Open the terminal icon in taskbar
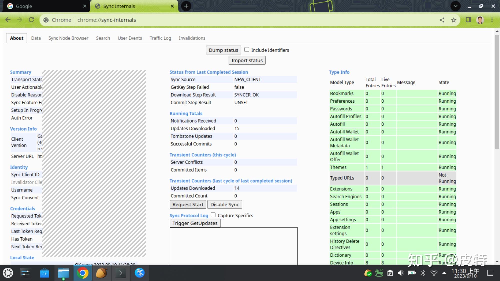Screen dimensions: 500x281 [121, 273]
